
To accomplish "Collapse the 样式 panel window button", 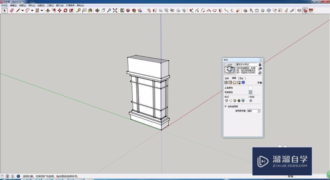I will tap(261, 60).
